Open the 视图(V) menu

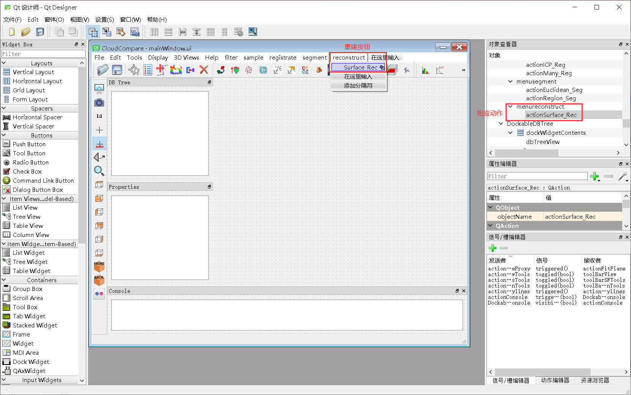(x=79, y=19)
